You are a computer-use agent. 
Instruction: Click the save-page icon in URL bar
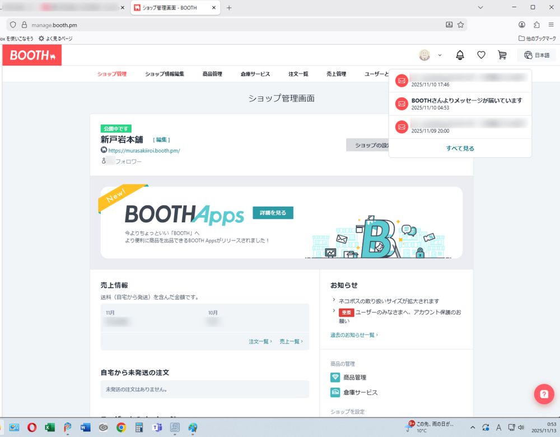click(x=449, y=25)
